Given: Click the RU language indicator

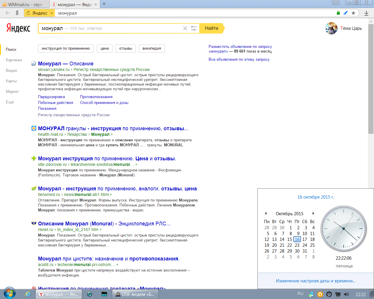Looking at the screenshot, I should (300, 294).
